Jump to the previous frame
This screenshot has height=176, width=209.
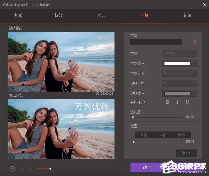21,169
